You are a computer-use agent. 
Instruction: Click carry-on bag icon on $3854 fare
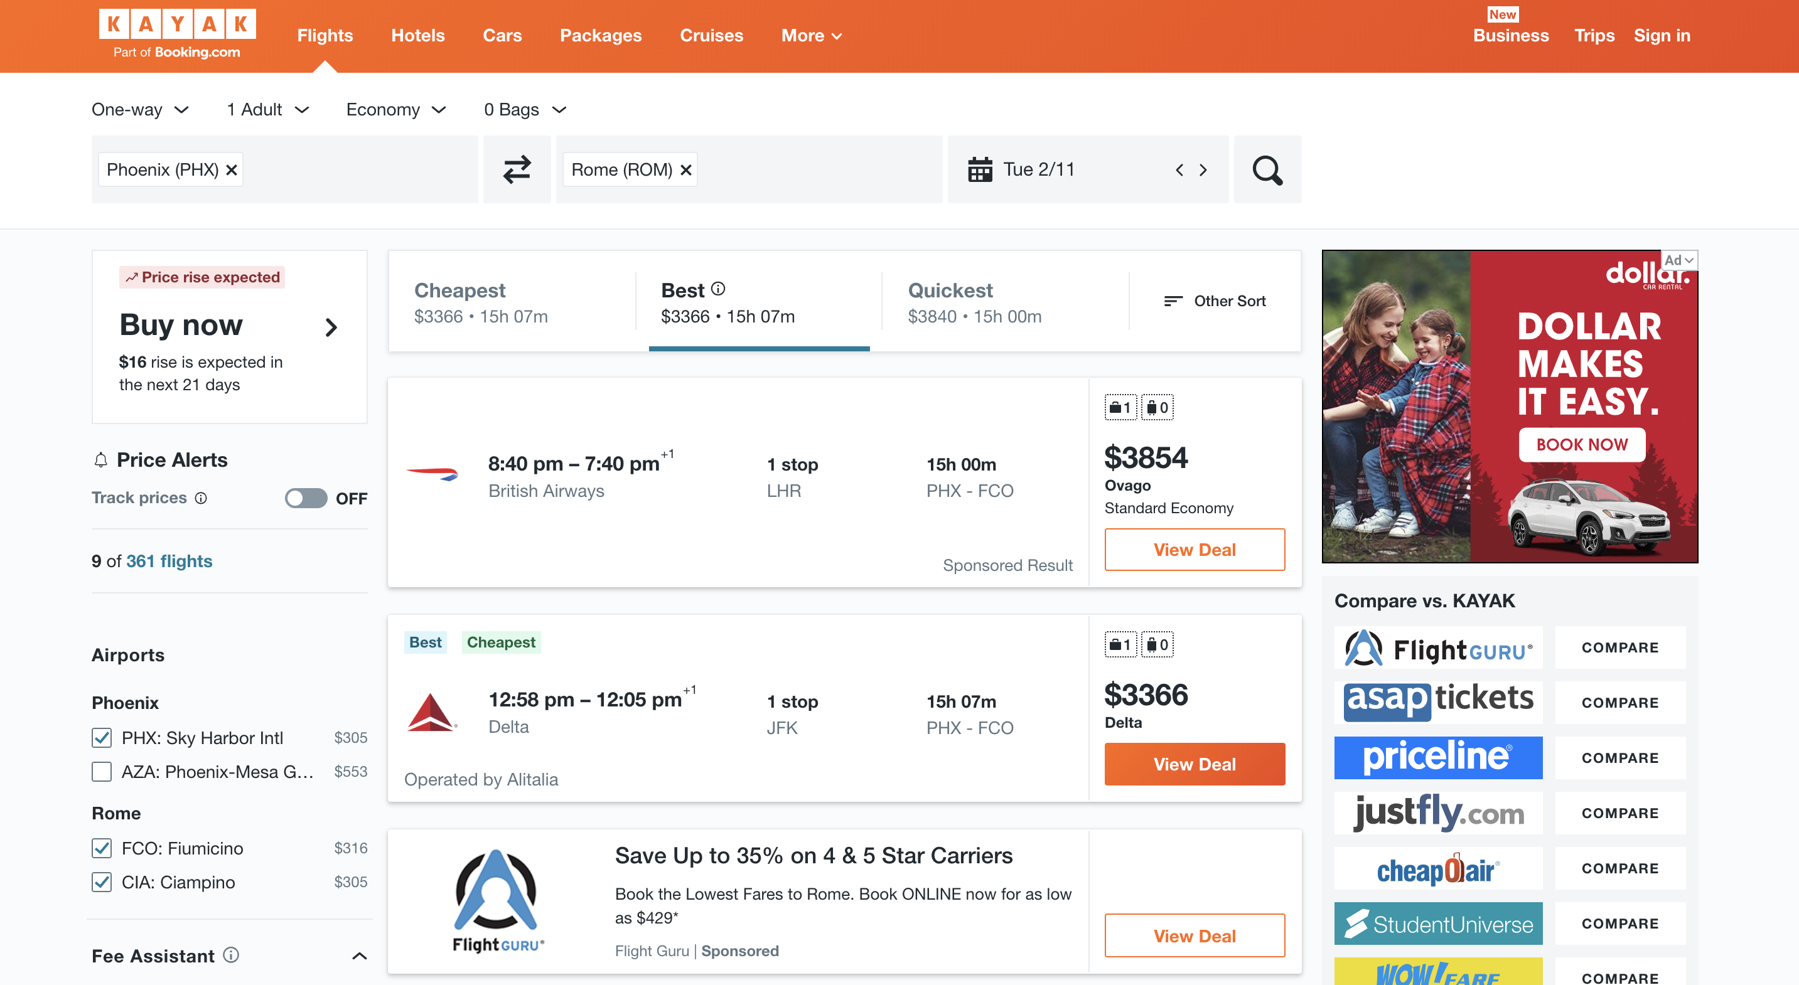click(1120, 408)
